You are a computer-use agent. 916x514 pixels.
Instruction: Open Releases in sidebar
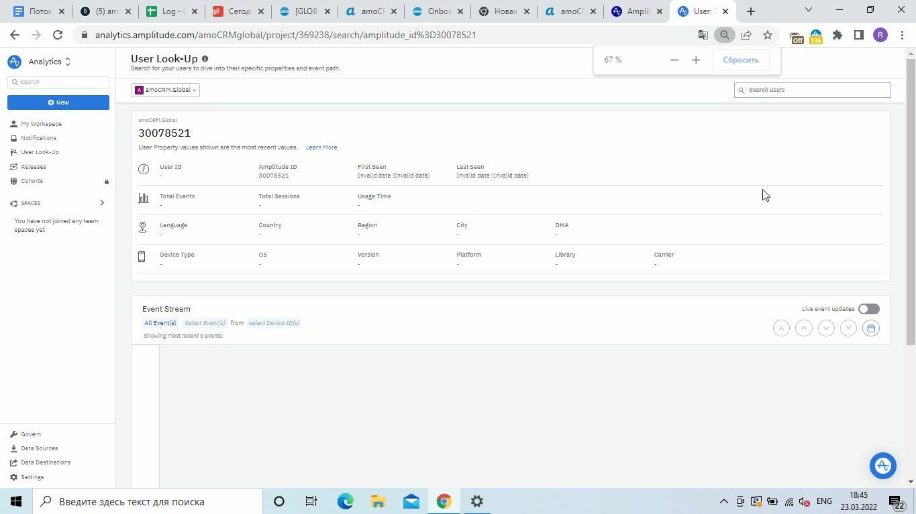[33, 167]
